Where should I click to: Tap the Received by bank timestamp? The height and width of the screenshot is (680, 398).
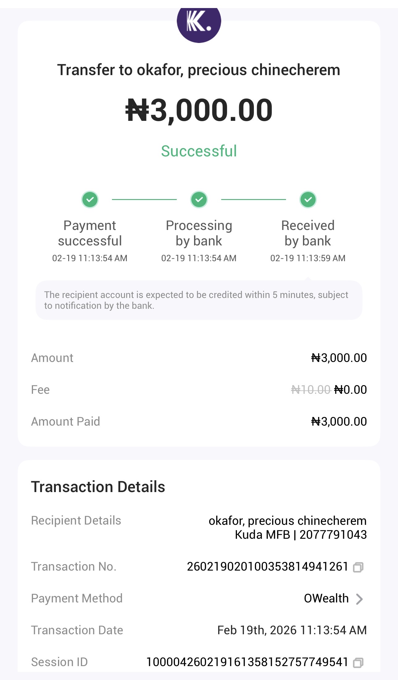[x=308, y=258]
